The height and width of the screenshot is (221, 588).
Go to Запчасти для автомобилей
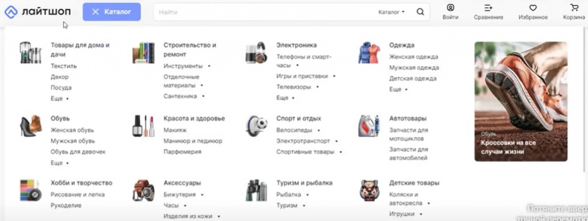pyautogui.click(x=408, y=153)
